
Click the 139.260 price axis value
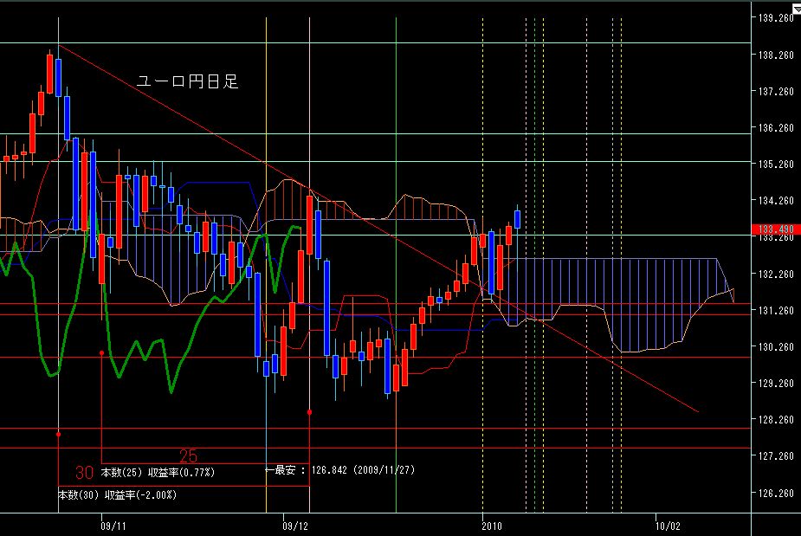[776, 18]
